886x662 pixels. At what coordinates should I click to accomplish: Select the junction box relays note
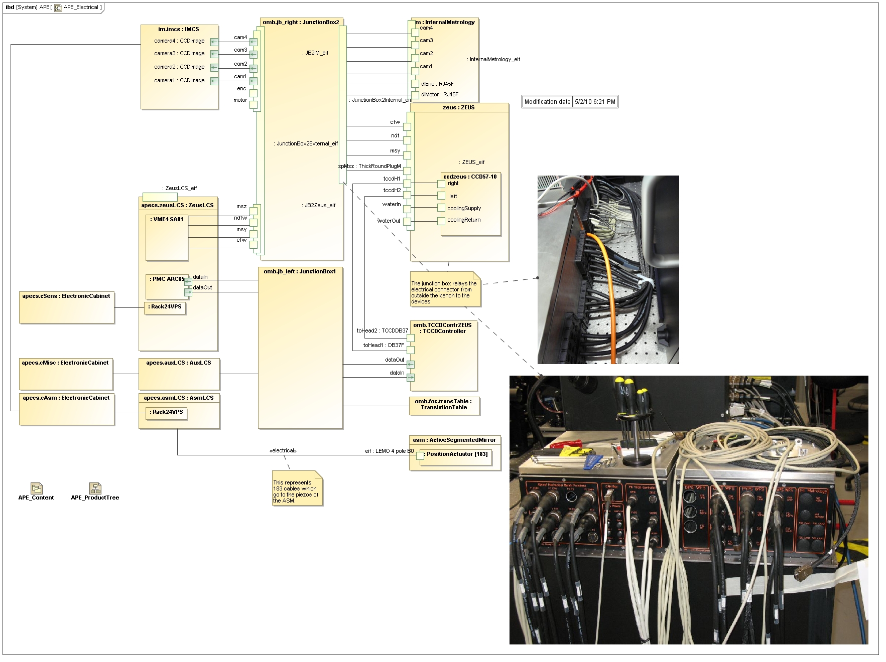point(445,289)
